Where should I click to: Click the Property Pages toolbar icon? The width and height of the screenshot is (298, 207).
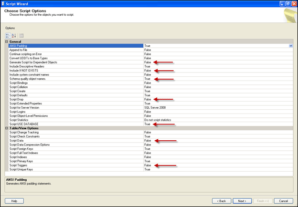(21, 36)
